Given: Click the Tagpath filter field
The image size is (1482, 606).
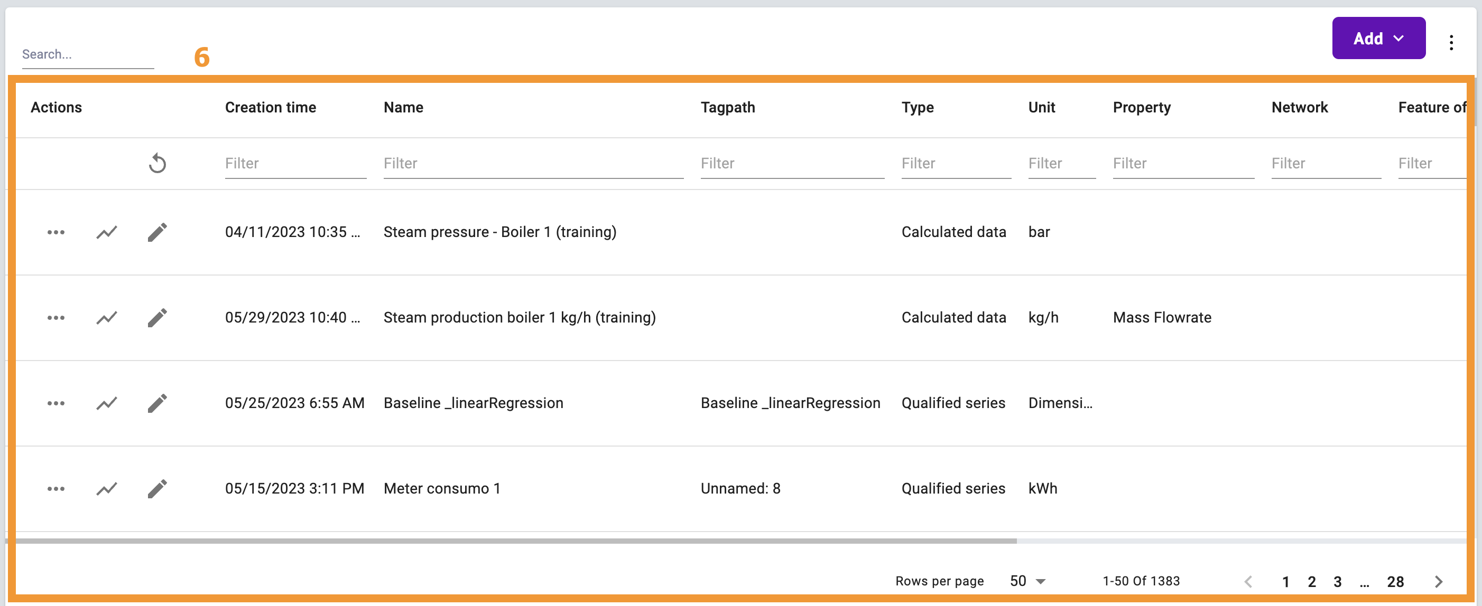Looking at the screenshot, I should point(792,164).
